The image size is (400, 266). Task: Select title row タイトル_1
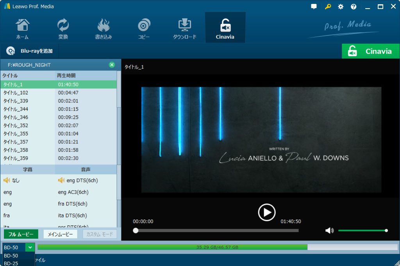[59, 84]
